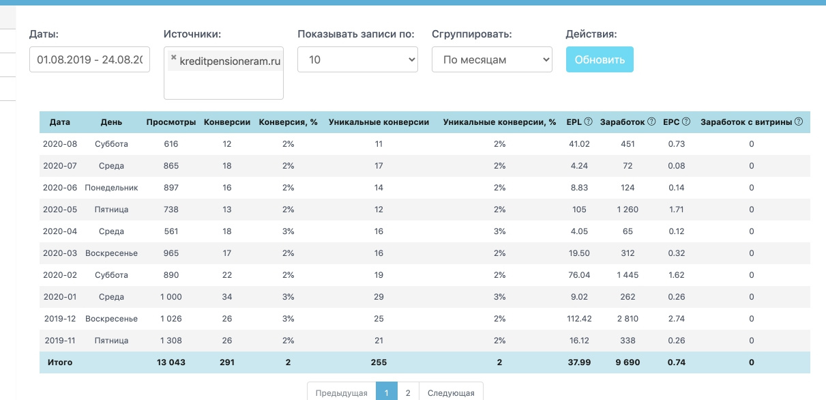Click the Понедельник day cell
Image resolution: width=826 pixels, height=400 pixels.
point(111,188)
